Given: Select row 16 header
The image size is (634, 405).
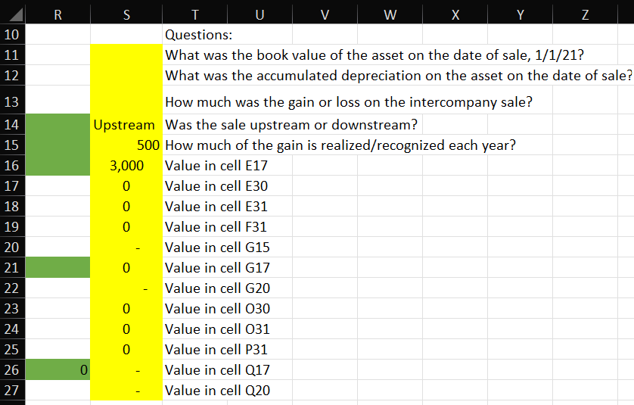Looking at the screenshot, I should (12, 166).
